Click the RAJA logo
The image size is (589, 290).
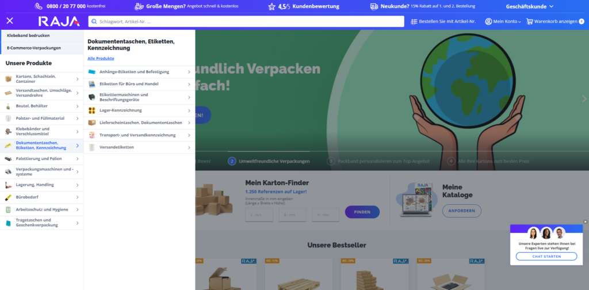click(x=59, y=21)
